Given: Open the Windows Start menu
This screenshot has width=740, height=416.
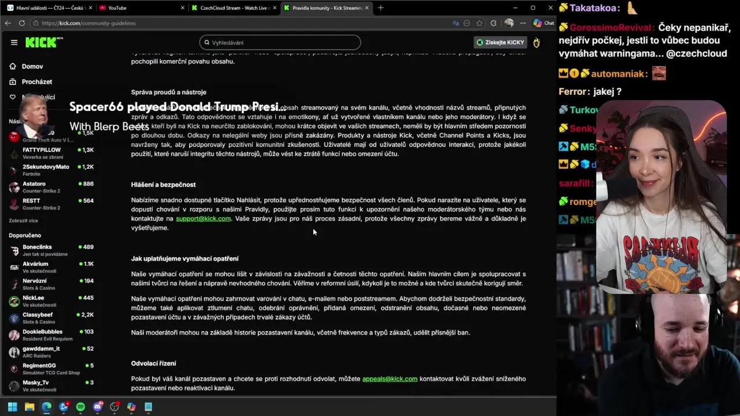Looking at the screenshot, I should click(x=12, y=407).
